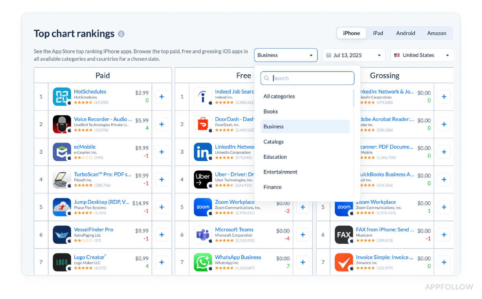
Task: Select Business category in the list
Action: tap(305, 127)
